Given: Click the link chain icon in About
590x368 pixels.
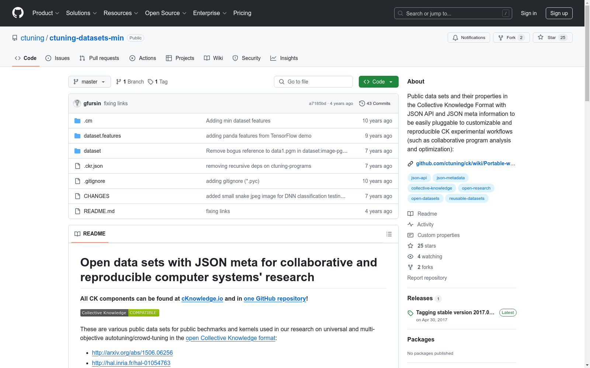Looking at the screenshot, I should (410, 164).
